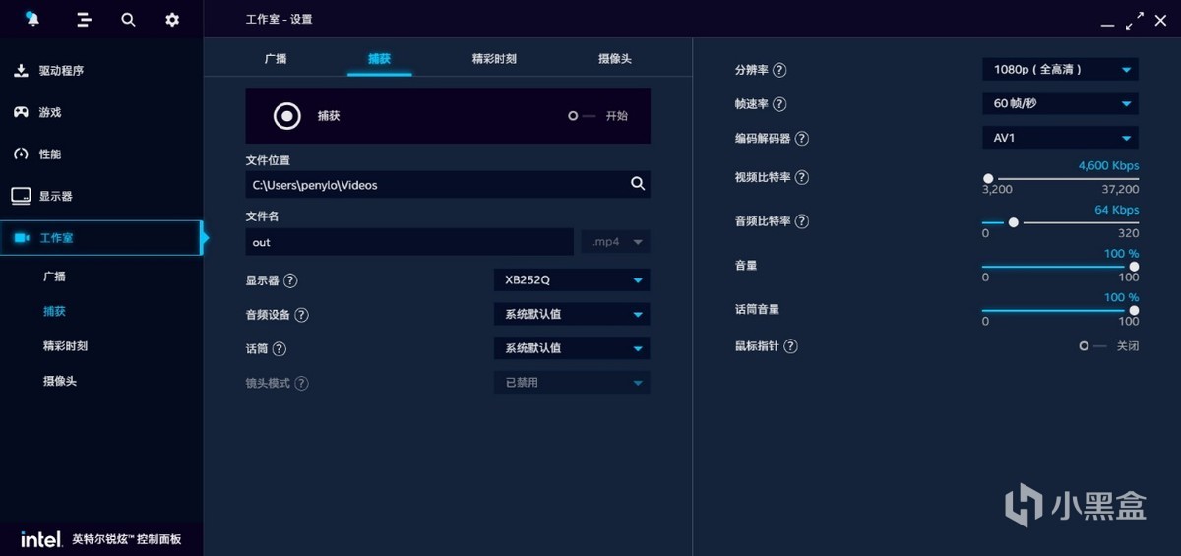Open the 帧速率 60 帧/秒 dropdown
Screen dimensions: 1181x556
[x=1060, y=104]
